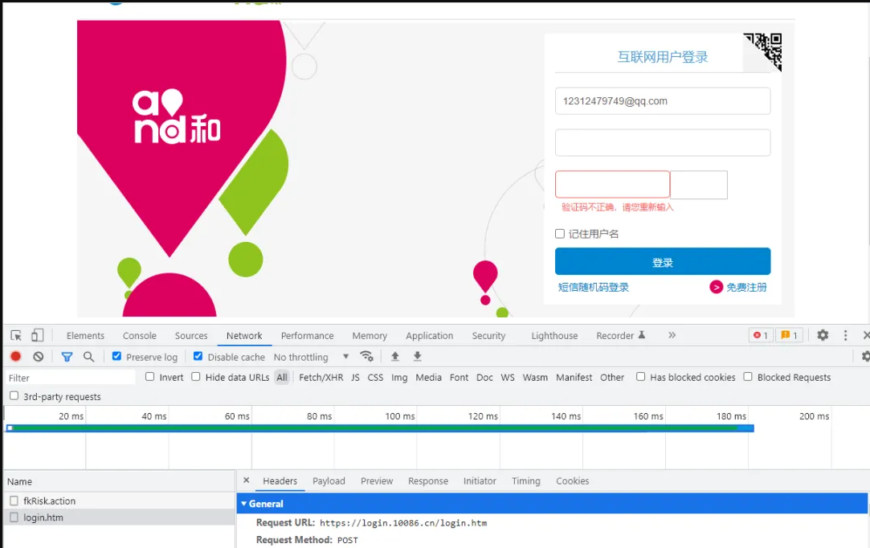
Task: Toggle Preserve log checkbox
Action: [116, 357]
